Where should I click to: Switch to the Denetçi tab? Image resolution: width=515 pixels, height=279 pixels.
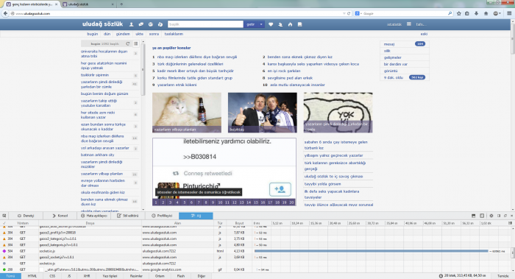click(x=26, y=216)
